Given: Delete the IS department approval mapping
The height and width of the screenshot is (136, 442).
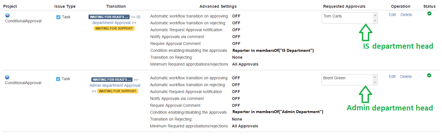Looking at the screenshot, I should (406, 15).
